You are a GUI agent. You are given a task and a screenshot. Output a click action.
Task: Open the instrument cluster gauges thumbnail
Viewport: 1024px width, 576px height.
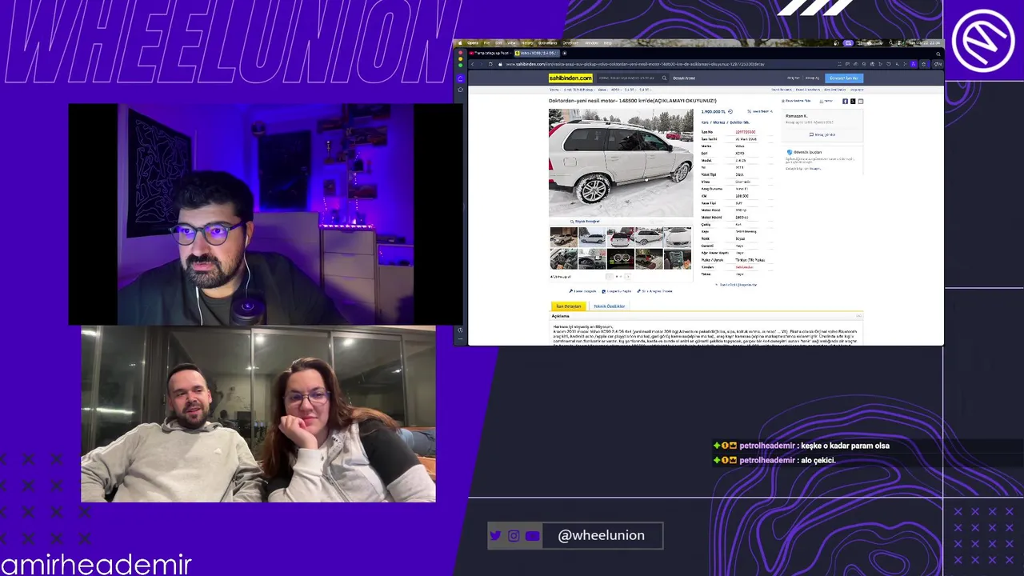[620, 259]
